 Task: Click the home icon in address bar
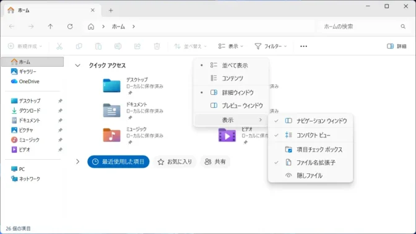pos(91,27)
